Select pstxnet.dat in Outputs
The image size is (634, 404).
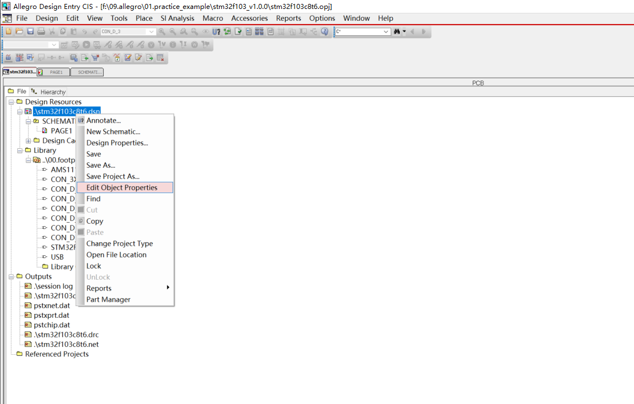pos(52,306)
